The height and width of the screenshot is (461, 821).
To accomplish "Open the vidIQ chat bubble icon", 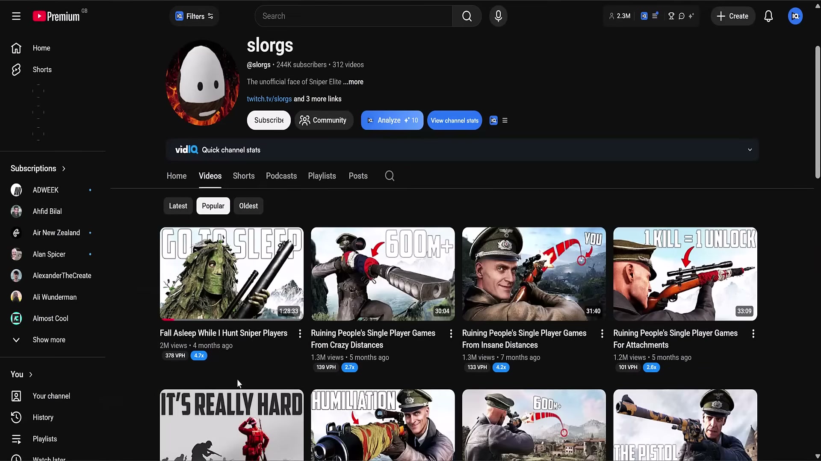I will [682, 16].
